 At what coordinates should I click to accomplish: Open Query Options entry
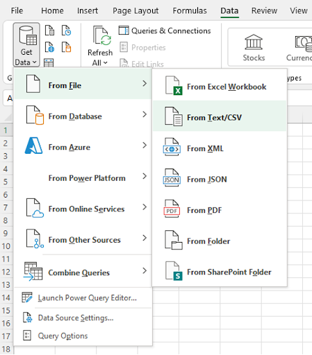pos(83,336)
